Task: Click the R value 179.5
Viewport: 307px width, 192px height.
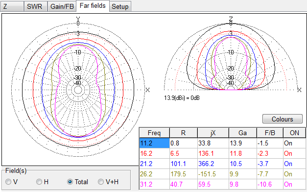Action: (184, 174)
